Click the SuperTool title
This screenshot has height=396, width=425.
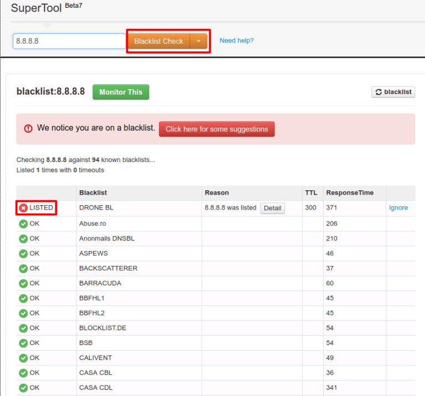click(x=37, y=8)
